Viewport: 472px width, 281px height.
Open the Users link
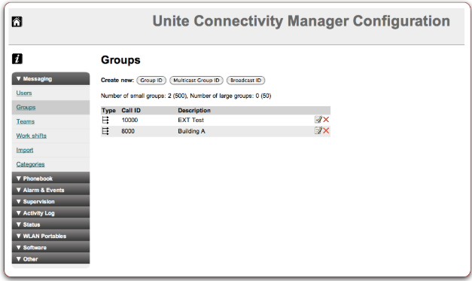(x=24, y=93)
